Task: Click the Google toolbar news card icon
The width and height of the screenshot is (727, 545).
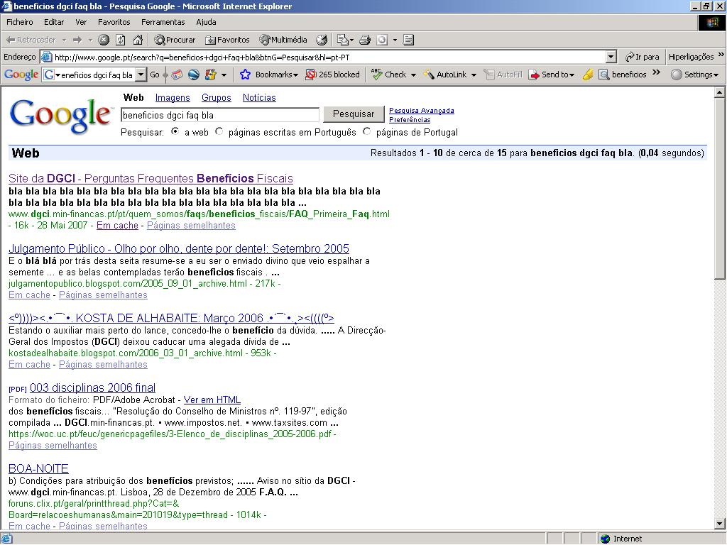Action: tap(177, 75)
